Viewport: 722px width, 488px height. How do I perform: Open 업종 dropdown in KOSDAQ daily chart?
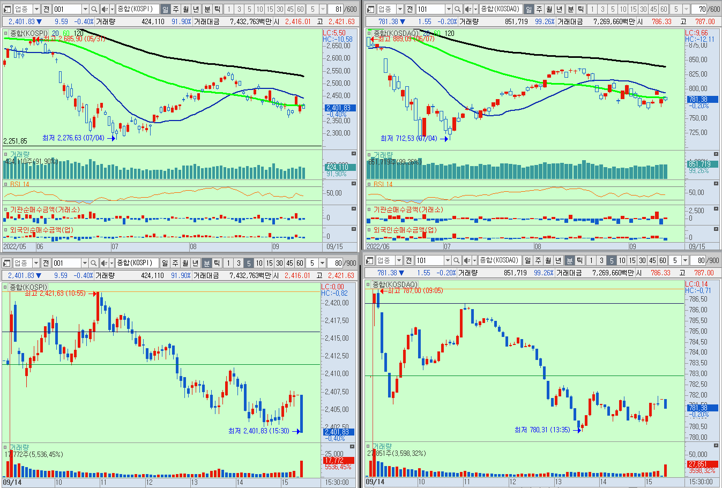tap(400, 9)
